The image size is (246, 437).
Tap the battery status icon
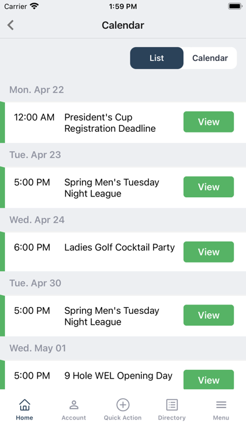coord(235,6)
